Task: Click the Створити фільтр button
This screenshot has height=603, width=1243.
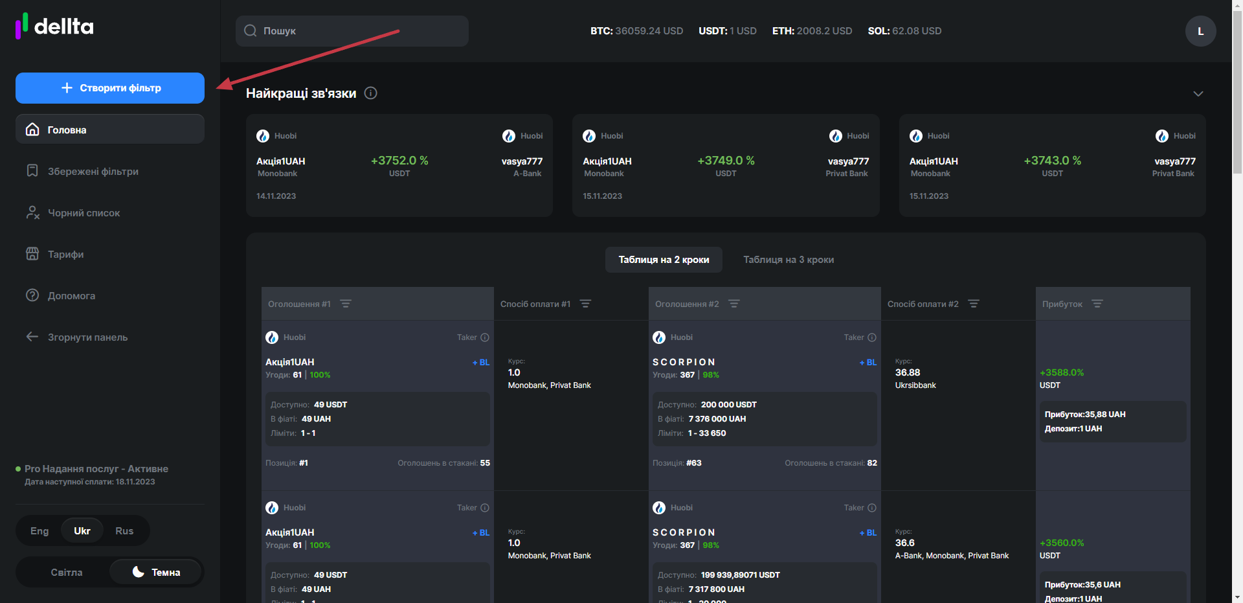Action: click(x=110, y=88)
